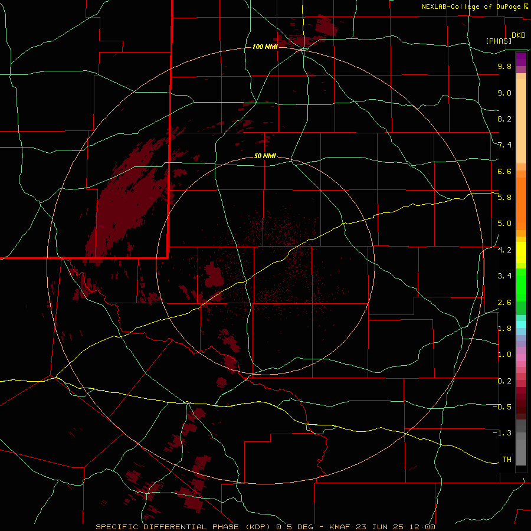Click the DKD label above the color scale
This screenshot has height=531, width=531.
tap(519, 35)
